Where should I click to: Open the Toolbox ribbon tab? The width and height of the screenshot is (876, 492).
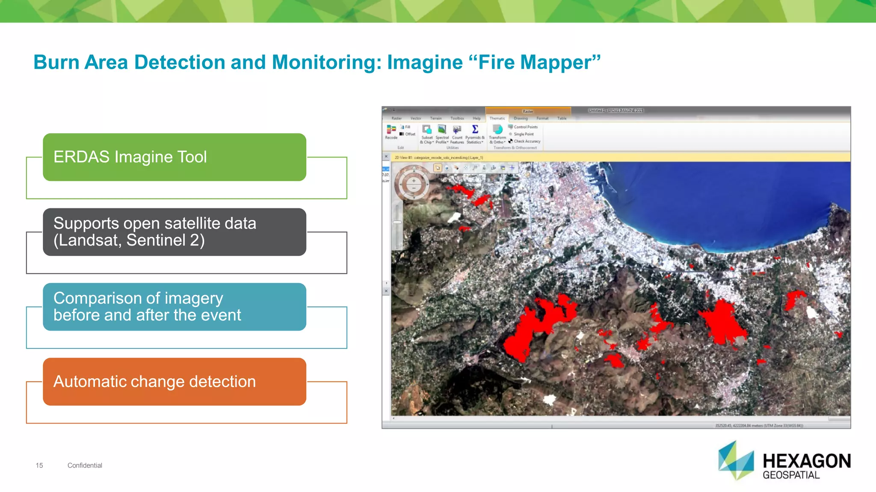click(x=457, y=118)
